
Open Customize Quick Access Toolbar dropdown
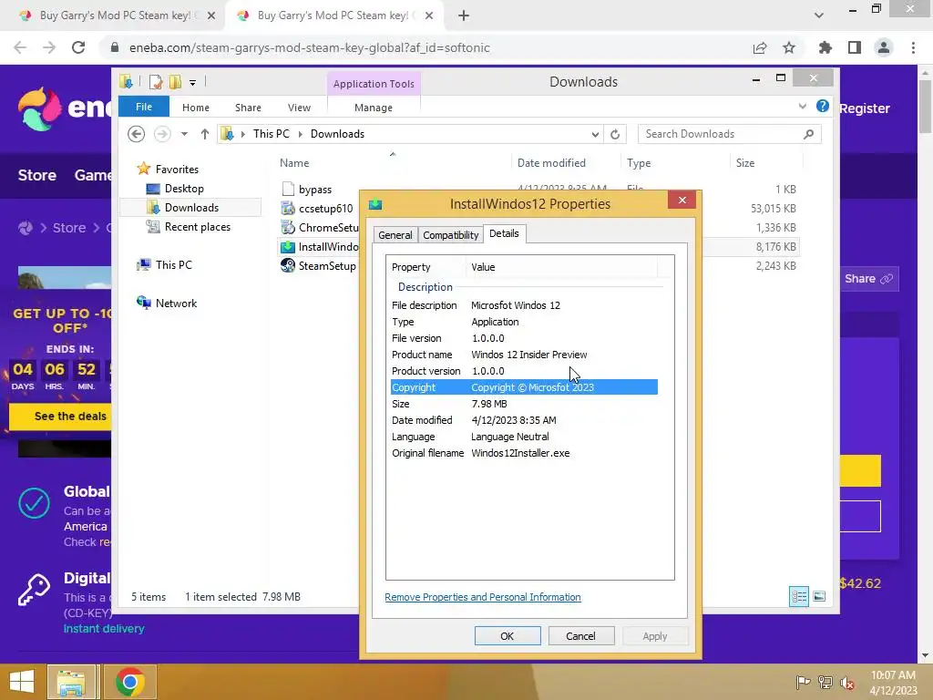point(192,82)
